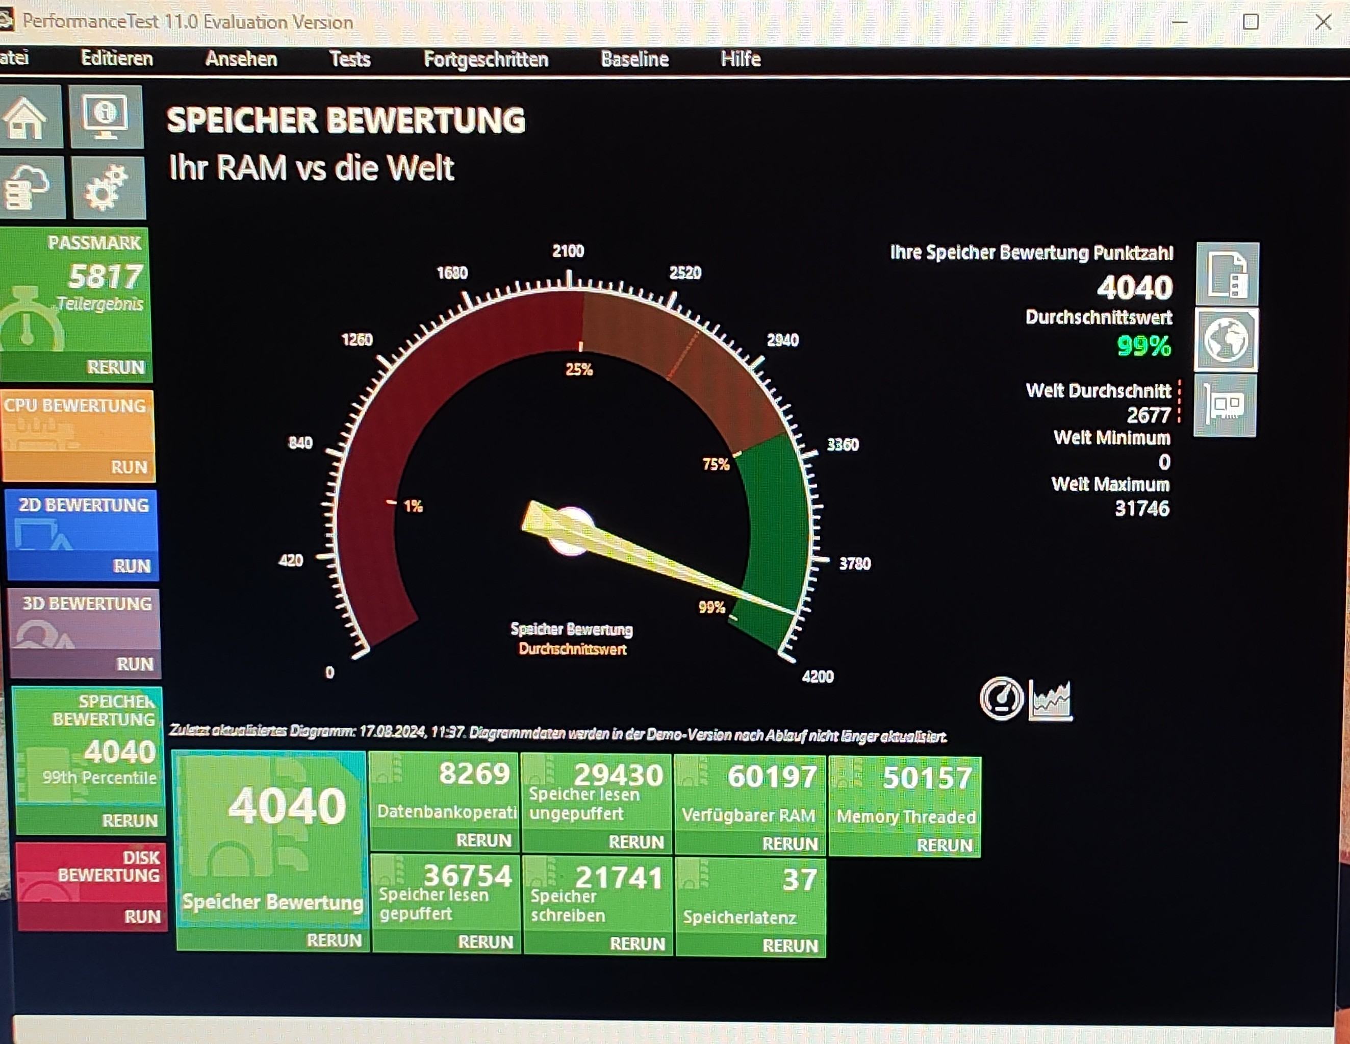Switch to the gauge dial view icon
Image resolution: width=1350 pixels, height=1044 pixels.
pos(1001,699)
